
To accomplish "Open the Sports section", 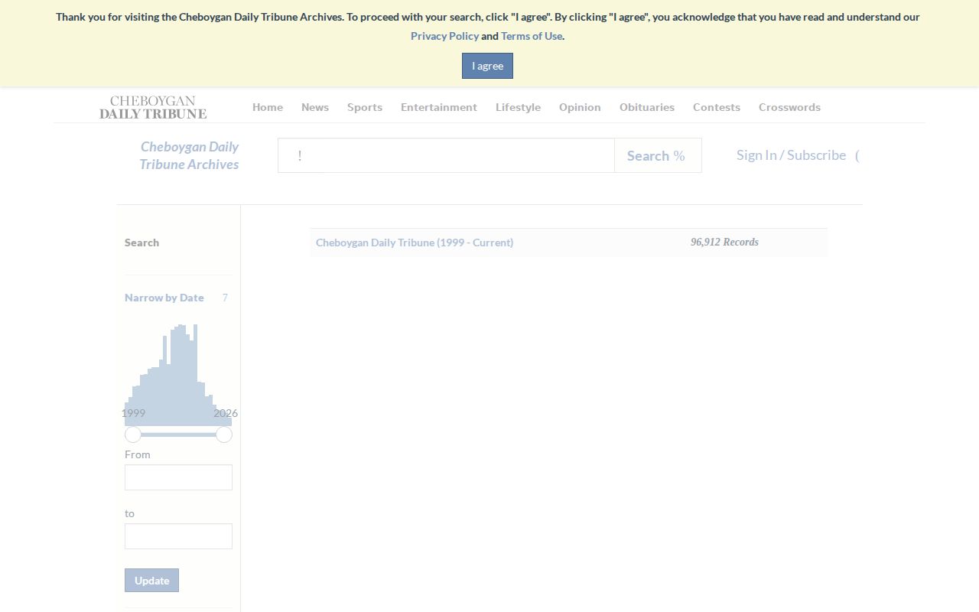I will [365, 107].
